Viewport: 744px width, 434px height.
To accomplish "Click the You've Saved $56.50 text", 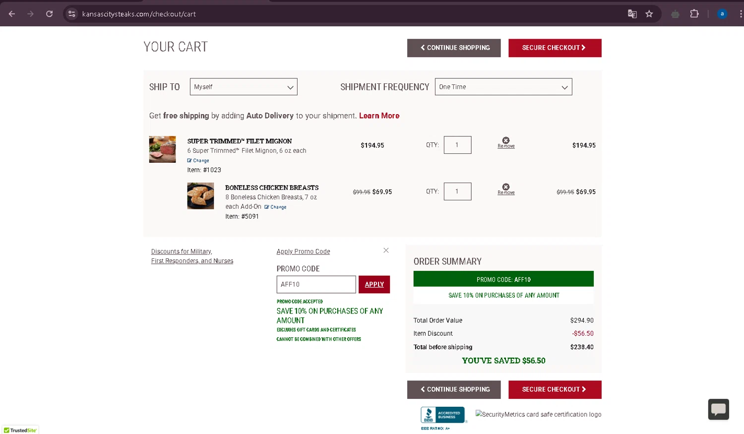I will 503,361.
